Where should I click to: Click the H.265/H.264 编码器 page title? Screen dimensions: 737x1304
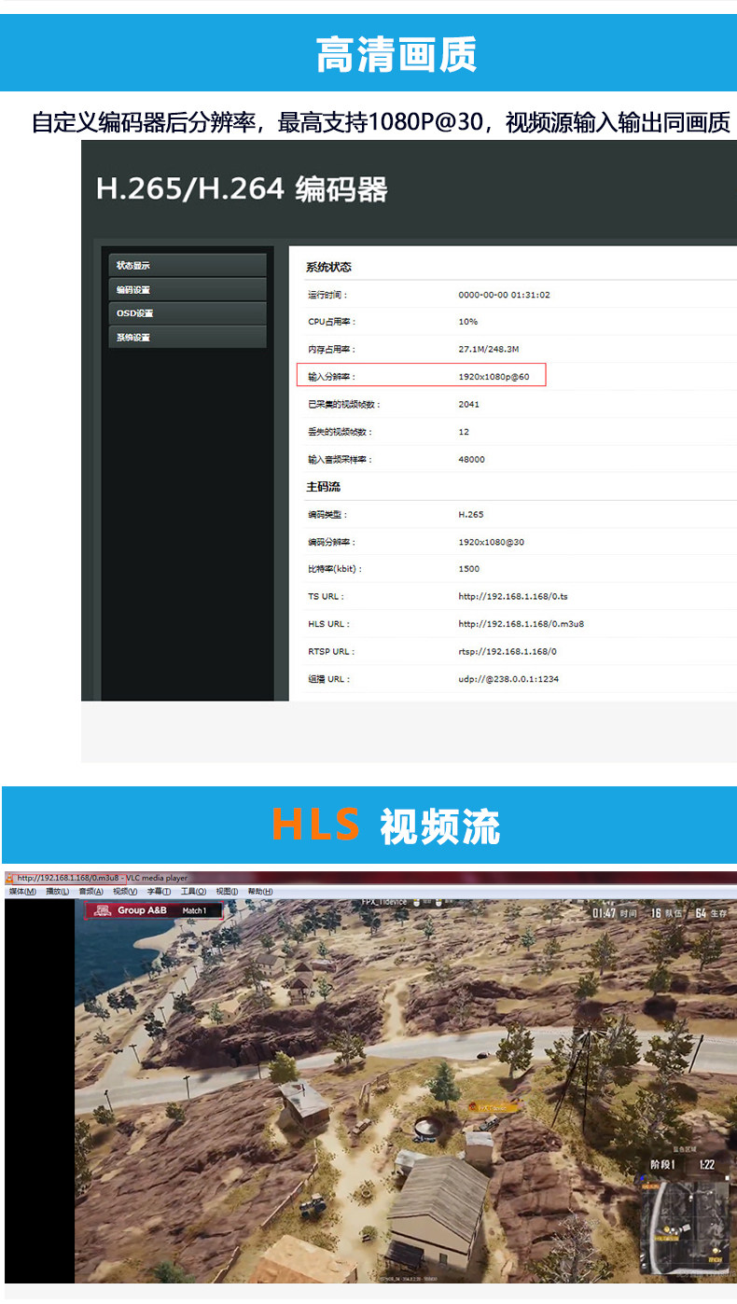point(242,189)
